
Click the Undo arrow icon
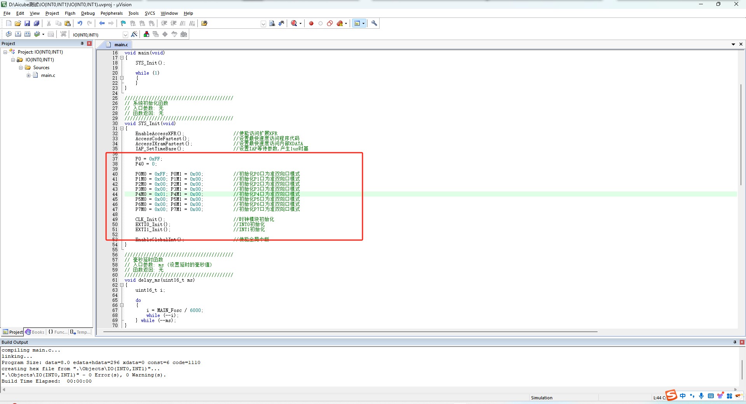coord(80,23)
